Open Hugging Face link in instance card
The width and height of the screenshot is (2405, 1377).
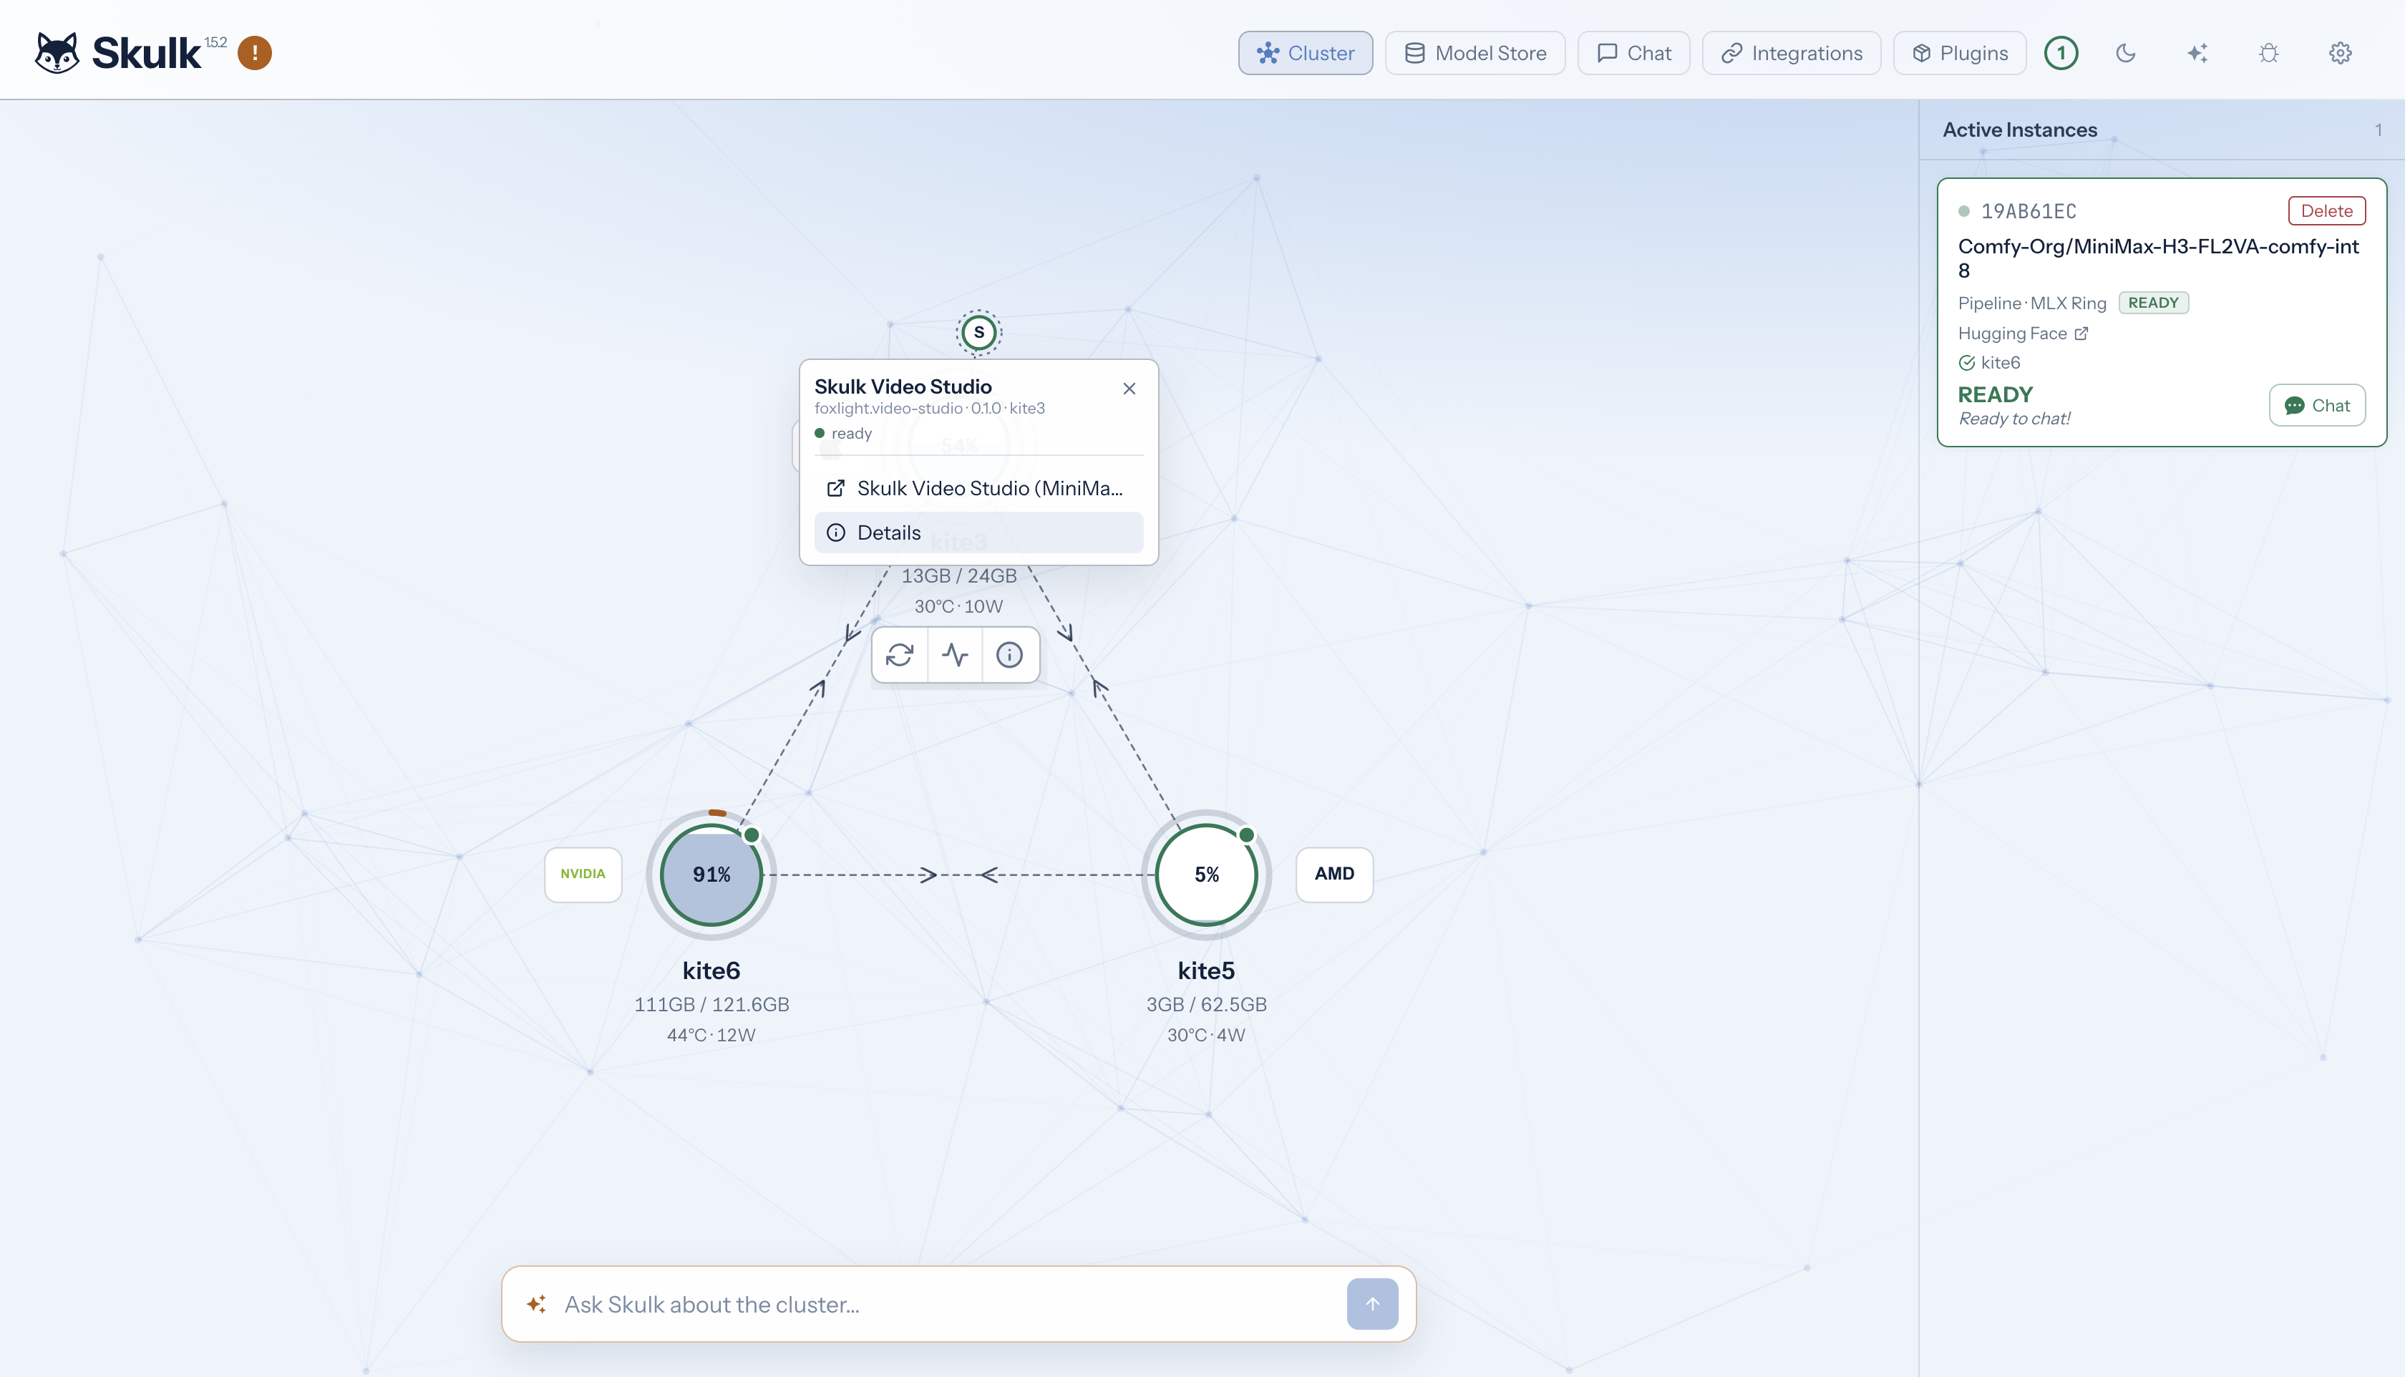coord(2022,333)
